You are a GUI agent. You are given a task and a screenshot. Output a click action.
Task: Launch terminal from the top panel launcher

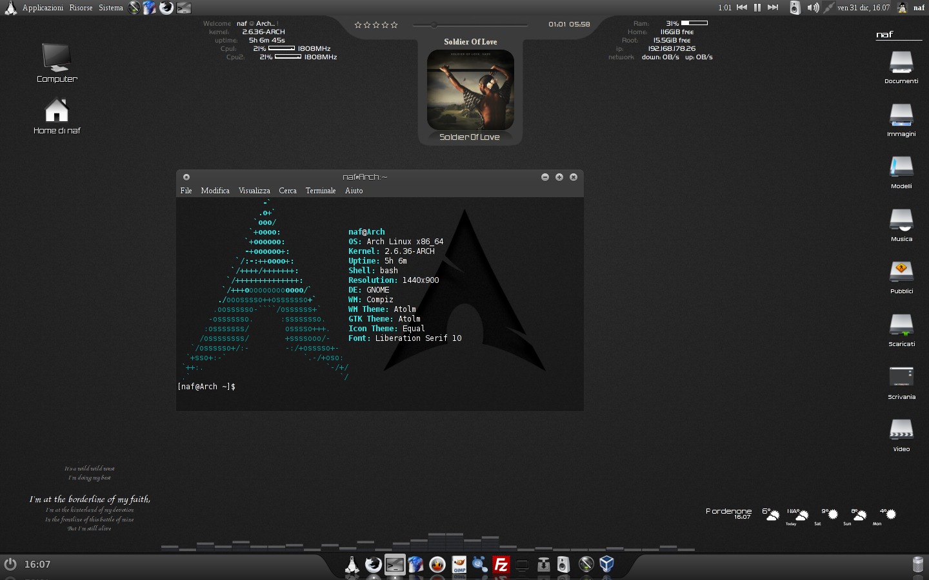tap(184, 8)
